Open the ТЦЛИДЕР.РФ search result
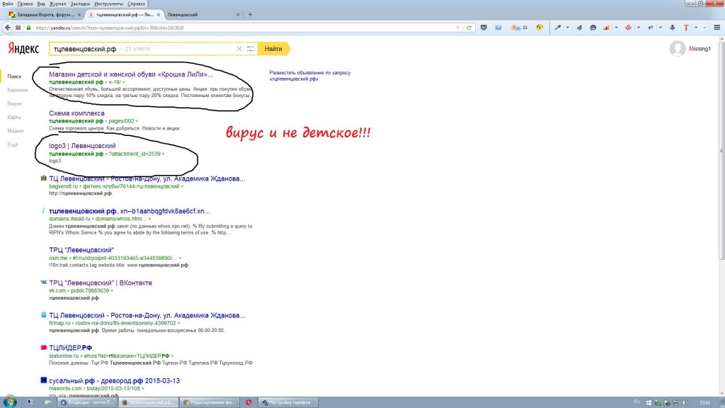This screenshot has height=408, width=725. (70, 347)
